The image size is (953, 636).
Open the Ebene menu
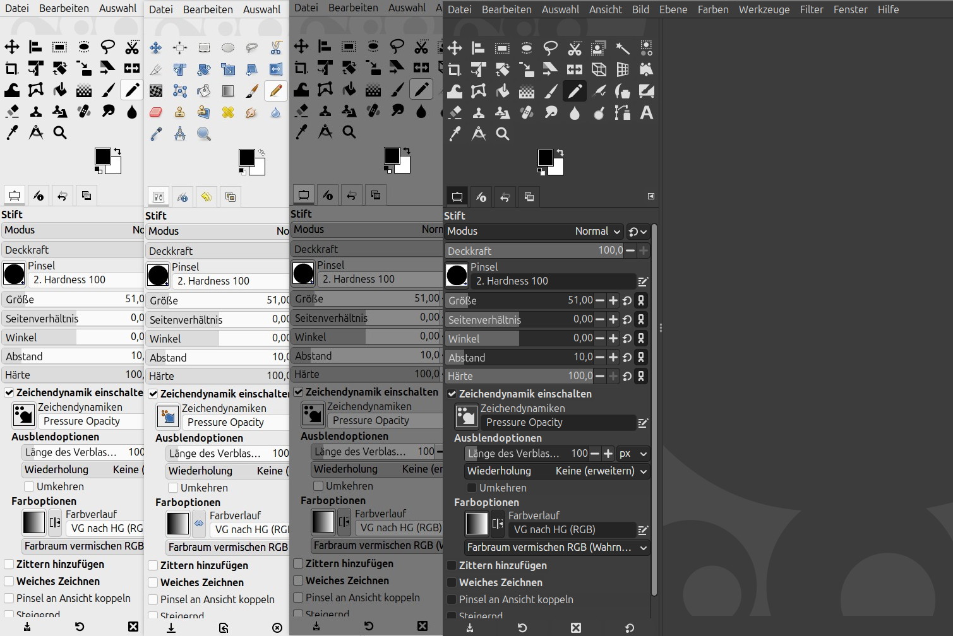point(673,9)
